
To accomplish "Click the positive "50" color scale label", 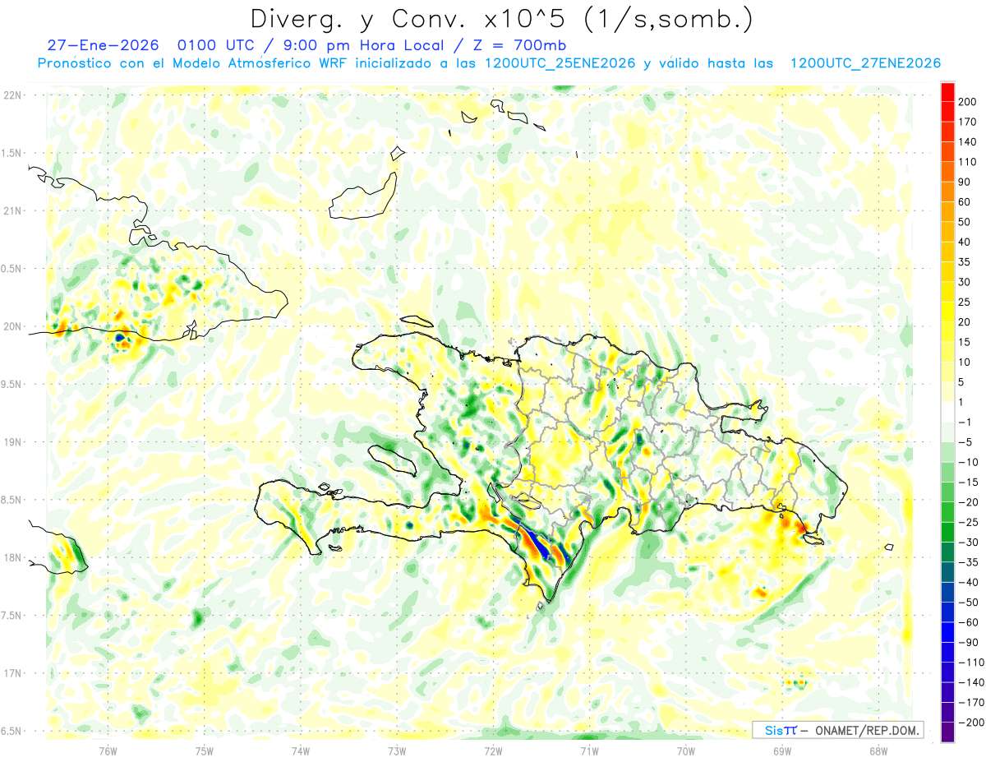I will coord(965,222).
